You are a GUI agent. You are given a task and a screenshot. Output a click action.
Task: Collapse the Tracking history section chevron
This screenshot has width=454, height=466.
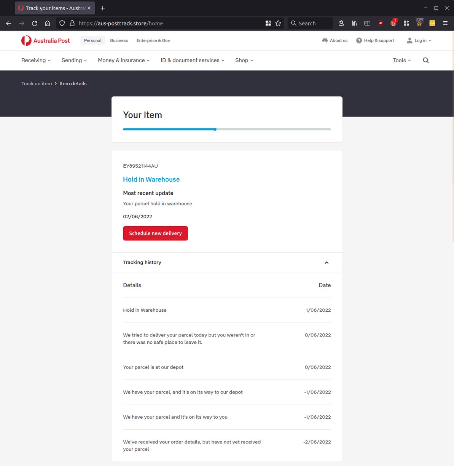tap(326, 263)
